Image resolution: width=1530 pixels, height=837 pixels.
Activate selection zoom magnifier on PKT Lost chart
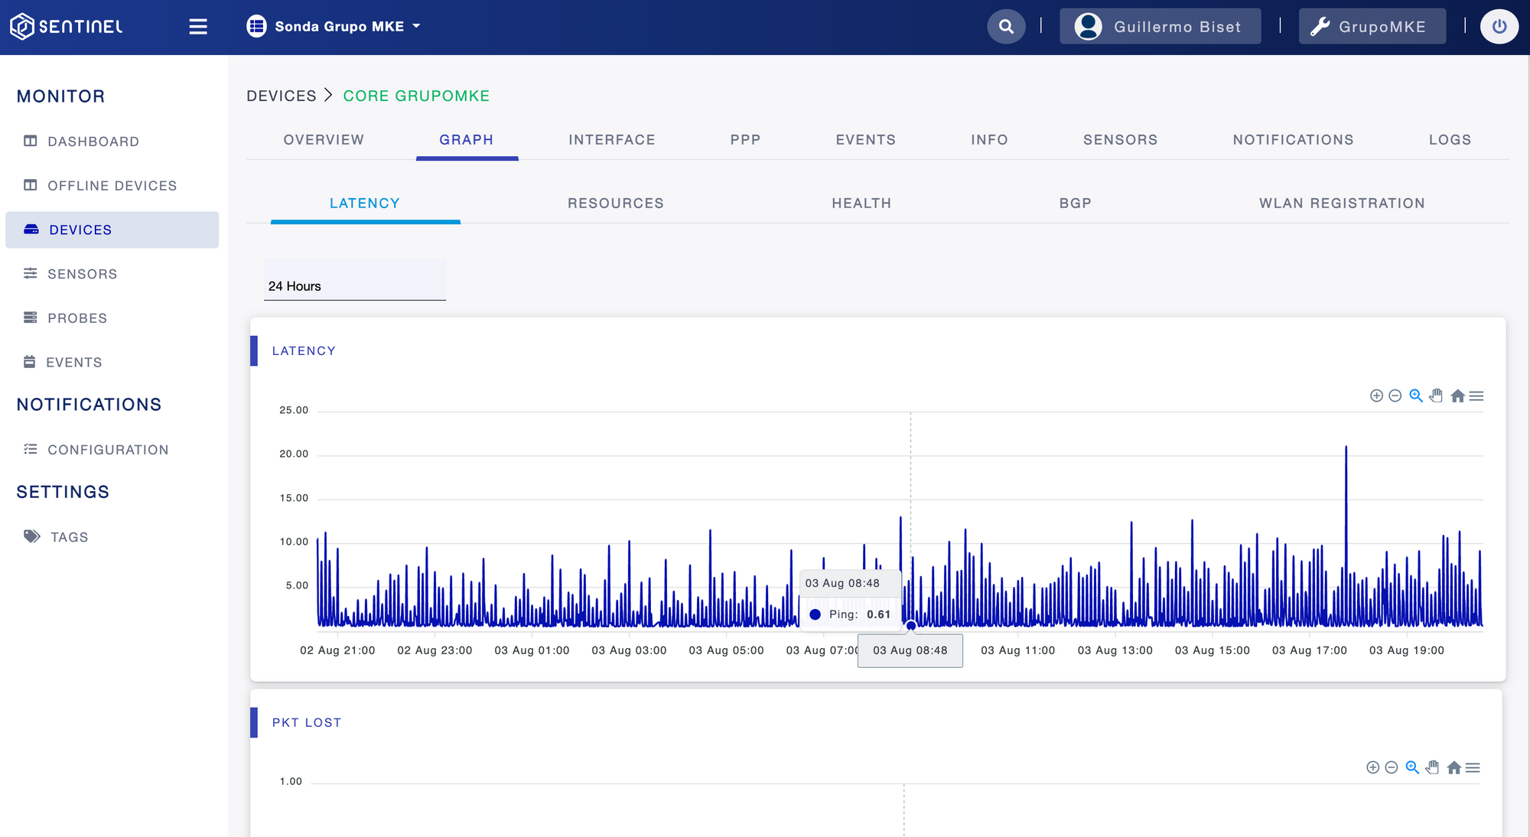coord(1412,767)
